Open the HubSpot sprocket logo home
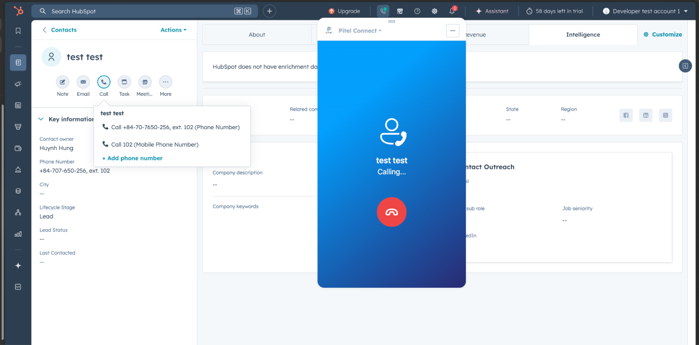Screen dimensions: 699x345 click(x=18, y=11)
